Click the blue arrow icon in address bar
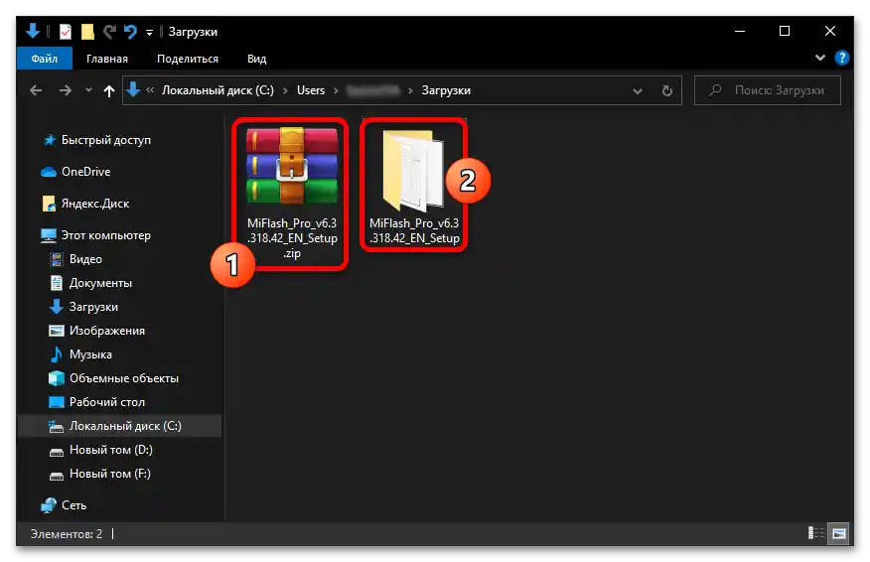870x562 pixels. pos(133,90)
